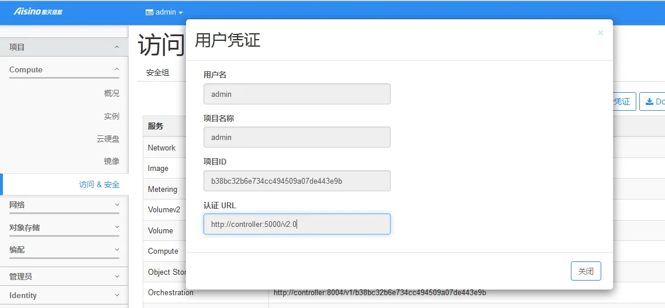Expand the 网络 sidebar group

coord(64,205)
